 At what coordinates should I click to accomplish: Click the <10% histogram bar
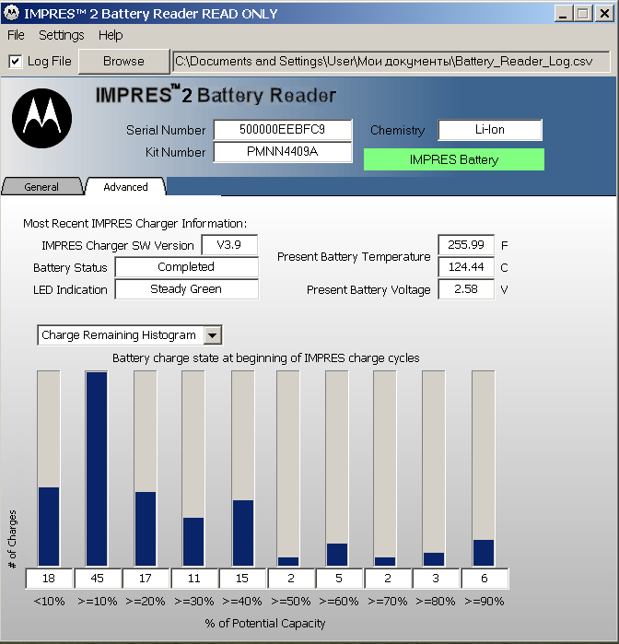[49, 468]
